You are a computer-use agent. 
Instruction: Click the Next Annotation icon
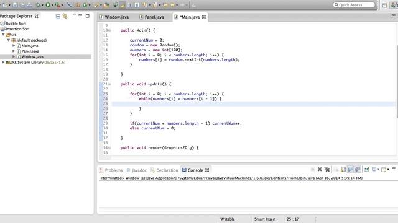point(145,5)
